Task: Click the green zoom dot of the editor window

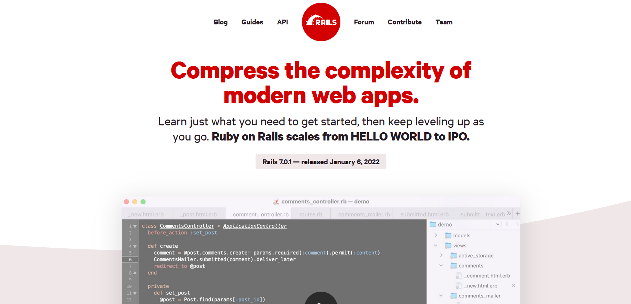Action: tap(143, 202)
